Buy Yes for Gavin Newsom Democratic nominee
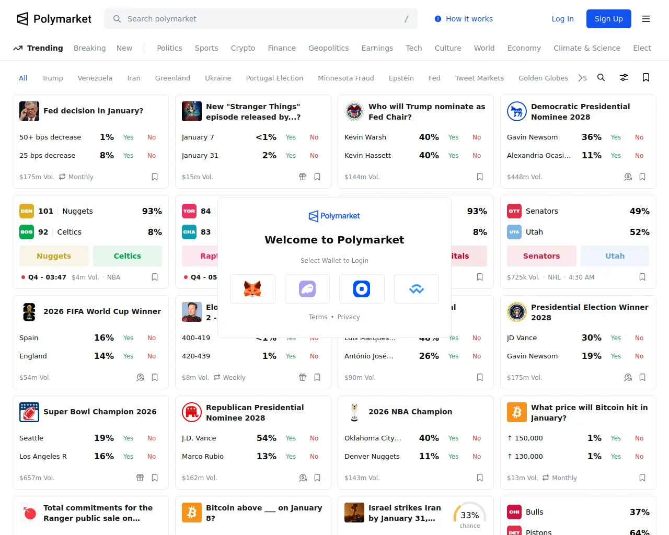669x535 pixels. pyautogui.click(x=616, y=137)
